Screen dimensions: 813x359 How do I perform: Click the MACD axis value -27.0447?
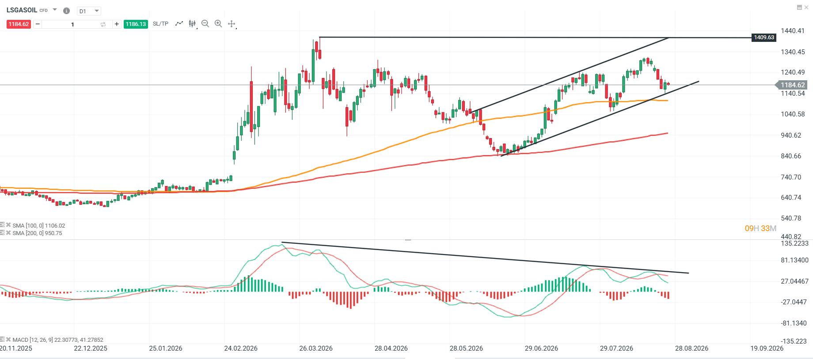tap(794, 302)
